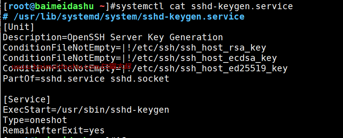
Task: Click the ExecStart=/usr/sbin/sshd-keygen line
Action: (x=86, y=110)
